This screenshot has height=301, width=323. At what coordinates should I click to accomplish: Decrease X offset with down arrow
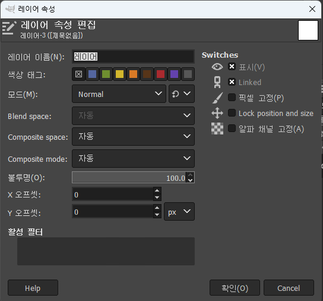pyautogui.click(x=157, y=197)
